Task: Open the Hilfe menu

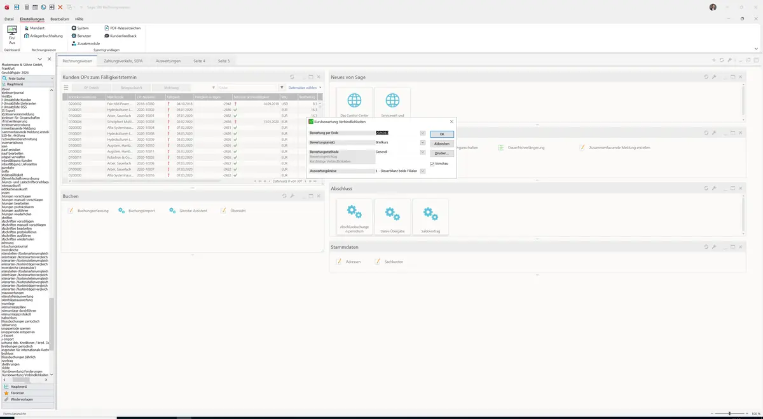Action: [x=79, y=19]
